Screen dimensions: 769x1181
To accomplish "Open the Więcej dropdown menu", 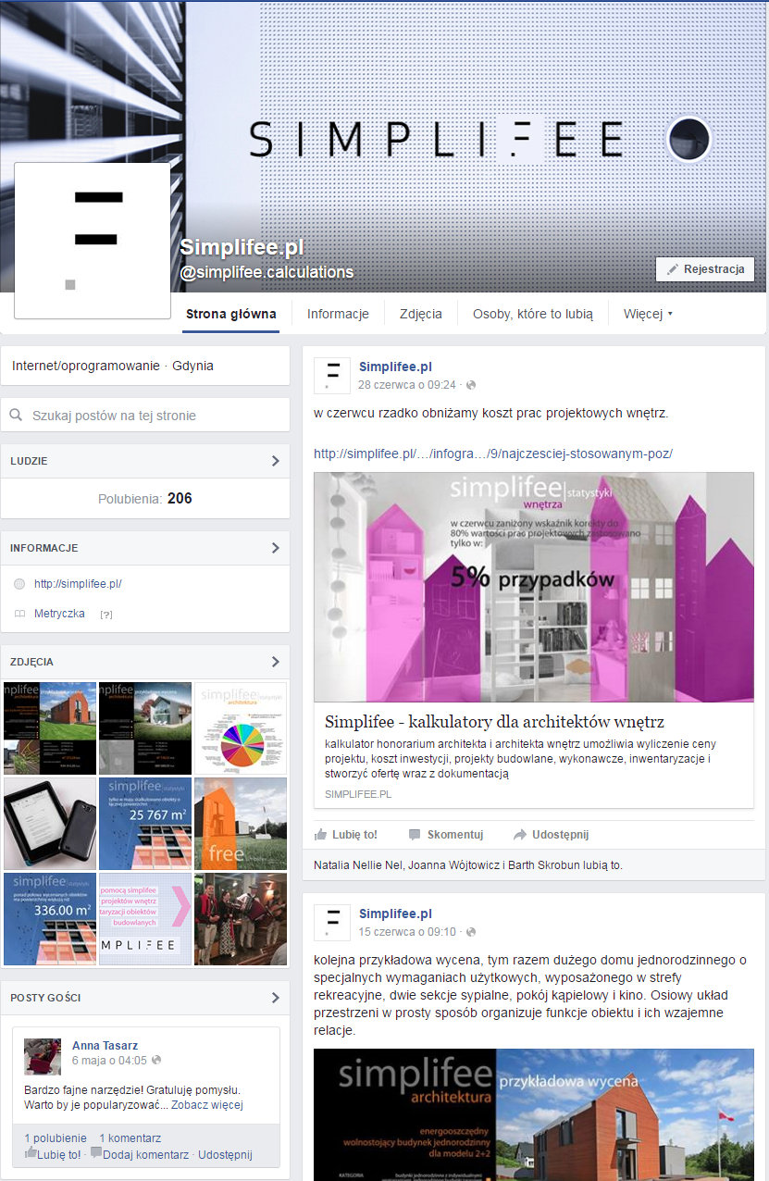I will [x=648, y=314].
